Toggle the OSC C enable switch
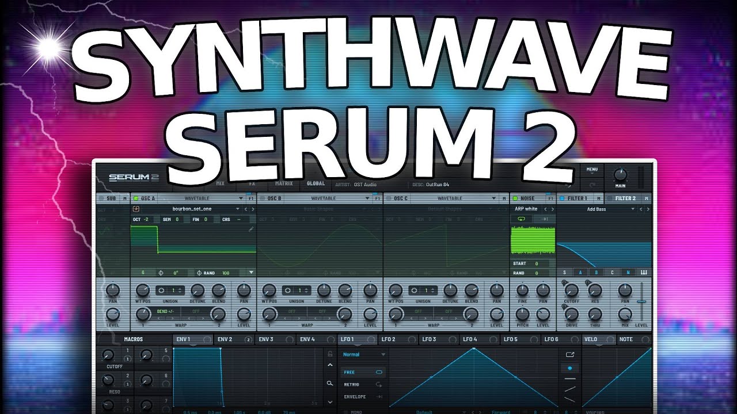Image resolution: width=737 pixels, height=414 pixels. 390,198
